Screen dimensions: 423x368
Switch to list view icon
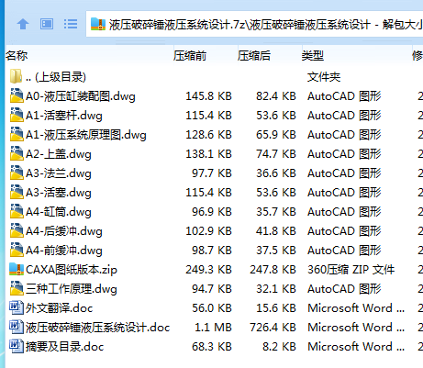71,24
